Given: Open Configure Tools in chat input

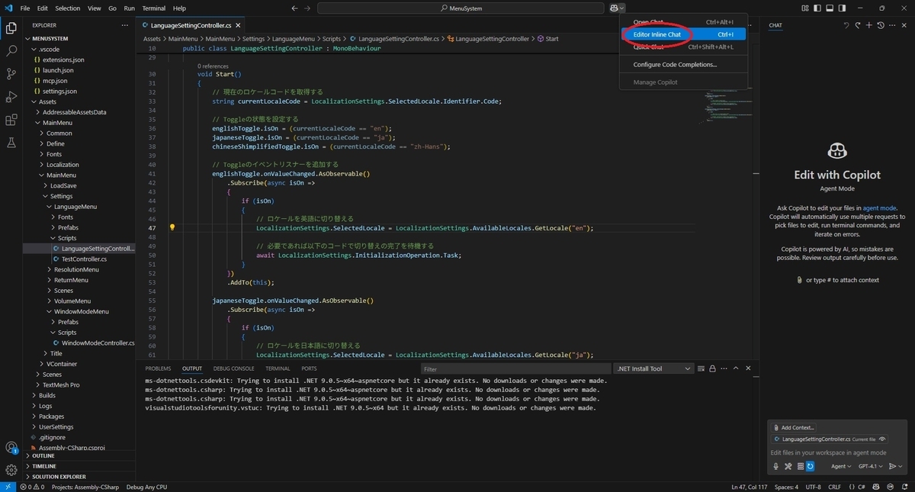Looking at the screenshot, I should click(788, 466).
